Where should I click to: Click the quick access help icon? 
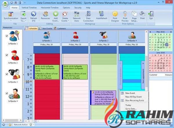pyautogui.click(x=20, y=3)
